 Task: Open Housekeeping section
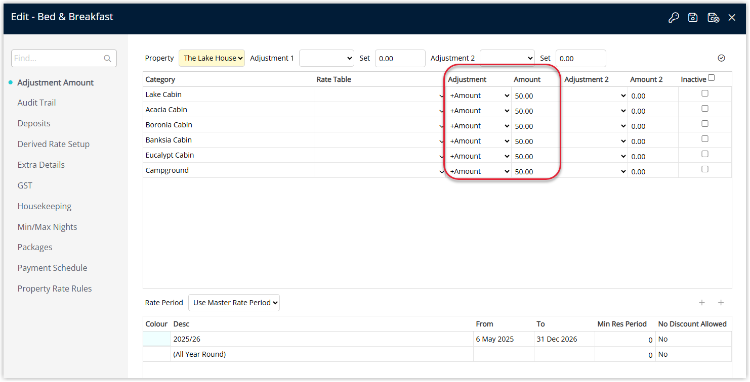[x=45, y=206]
